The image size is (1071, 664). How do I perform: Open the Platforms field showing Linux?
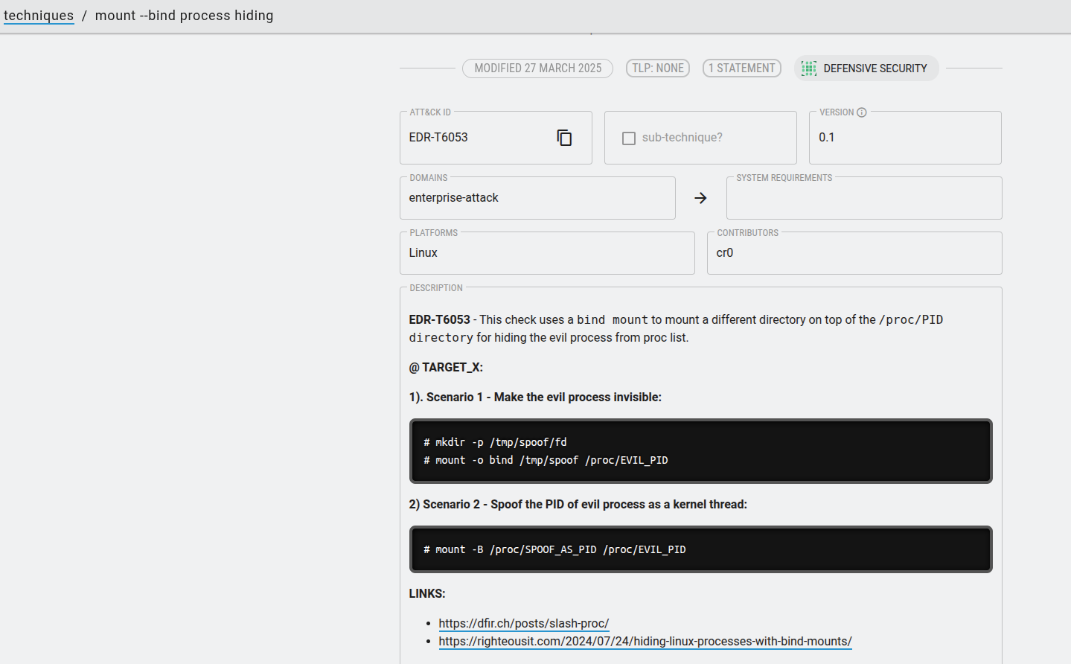tap(546, 253)
